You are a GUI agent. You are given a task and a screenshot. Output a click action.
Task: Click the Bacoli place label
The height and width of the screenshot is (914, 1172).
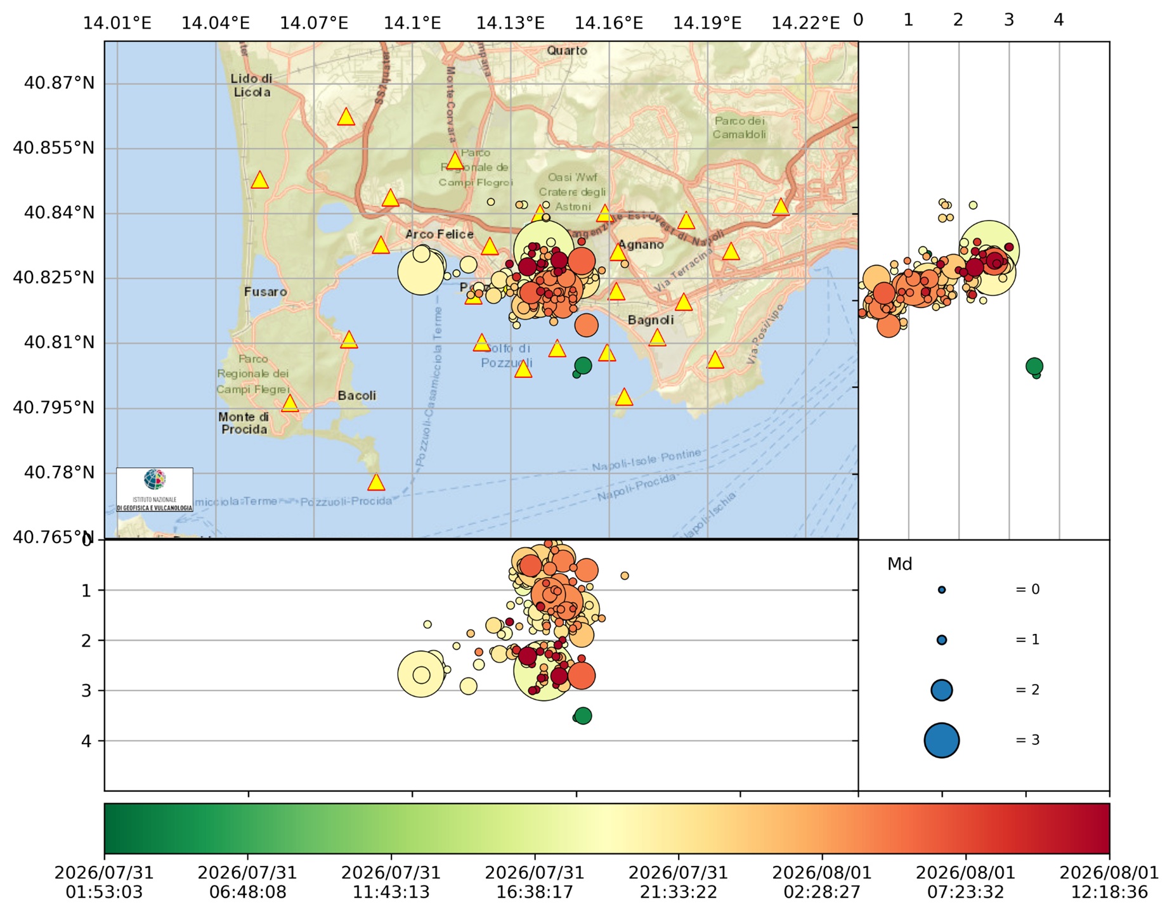(x=356, y=396)
